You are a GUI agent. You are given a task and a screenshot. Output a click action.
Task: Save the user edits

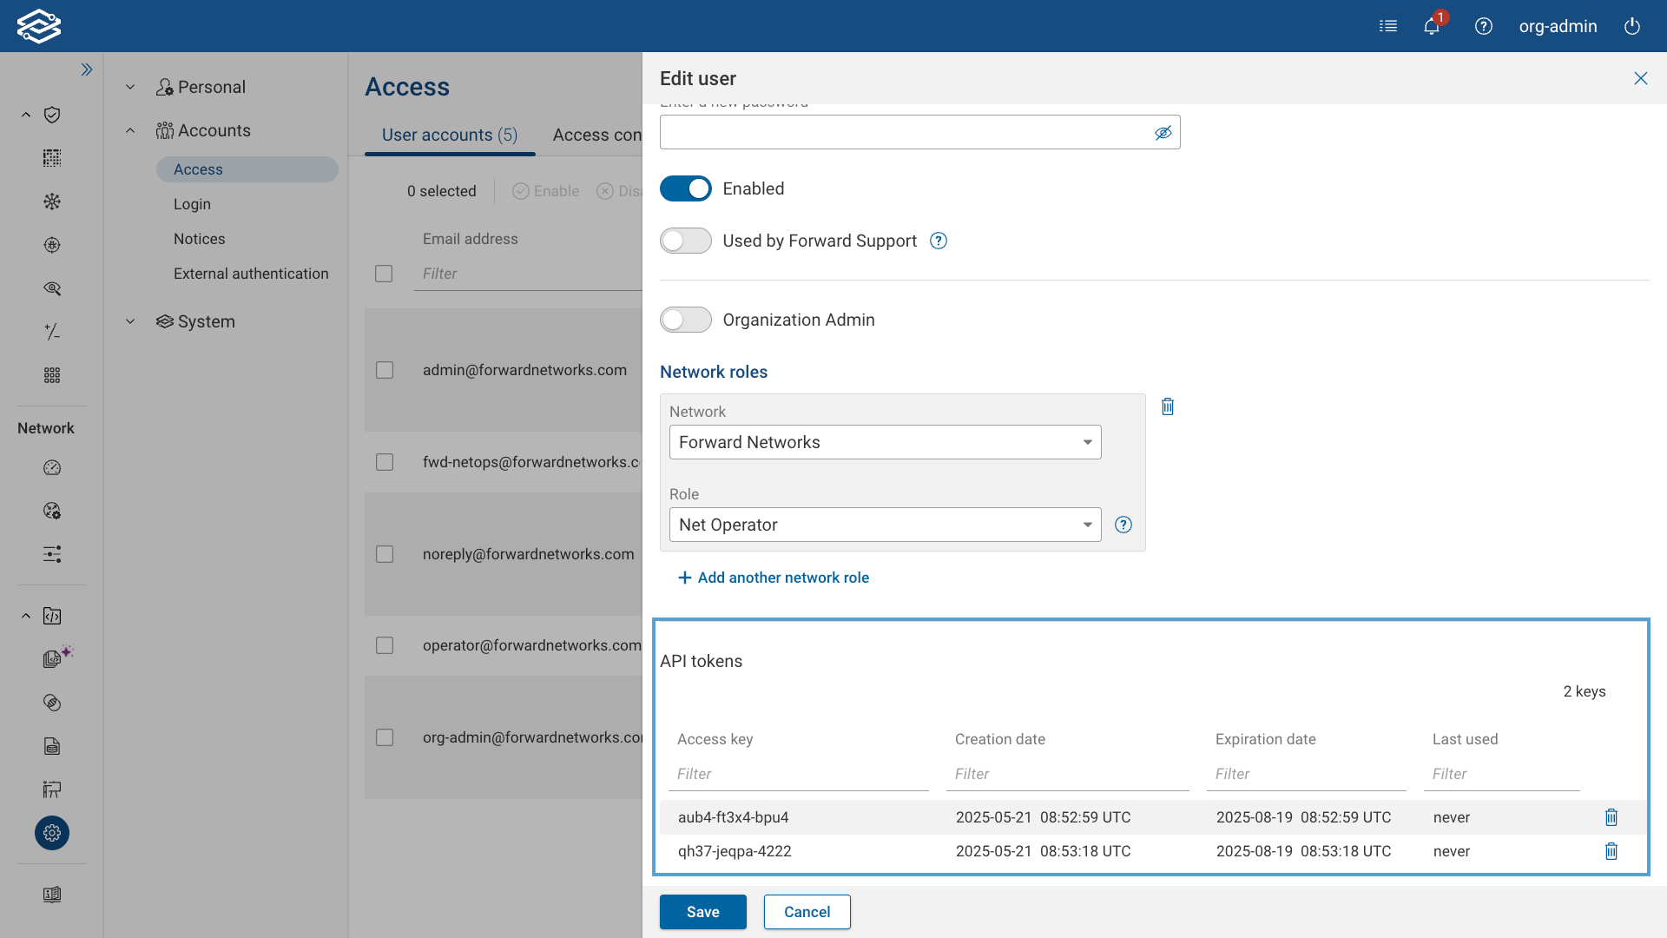pyautogui.click(x=702, y=912)
